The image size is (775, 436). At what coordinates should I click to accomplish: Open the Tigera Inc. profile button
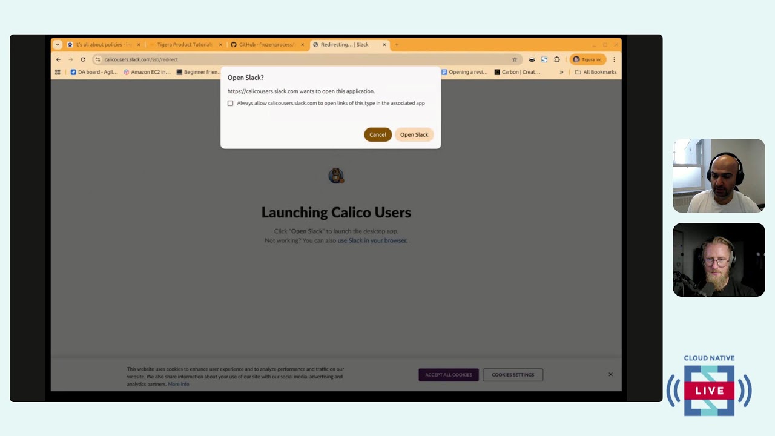click(587, 59)
